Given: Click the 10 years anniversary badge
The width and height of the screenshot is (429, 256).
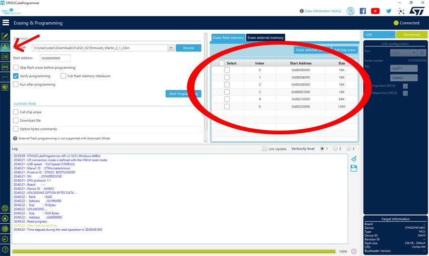Looking at the screenshot, I should [350, 11].
